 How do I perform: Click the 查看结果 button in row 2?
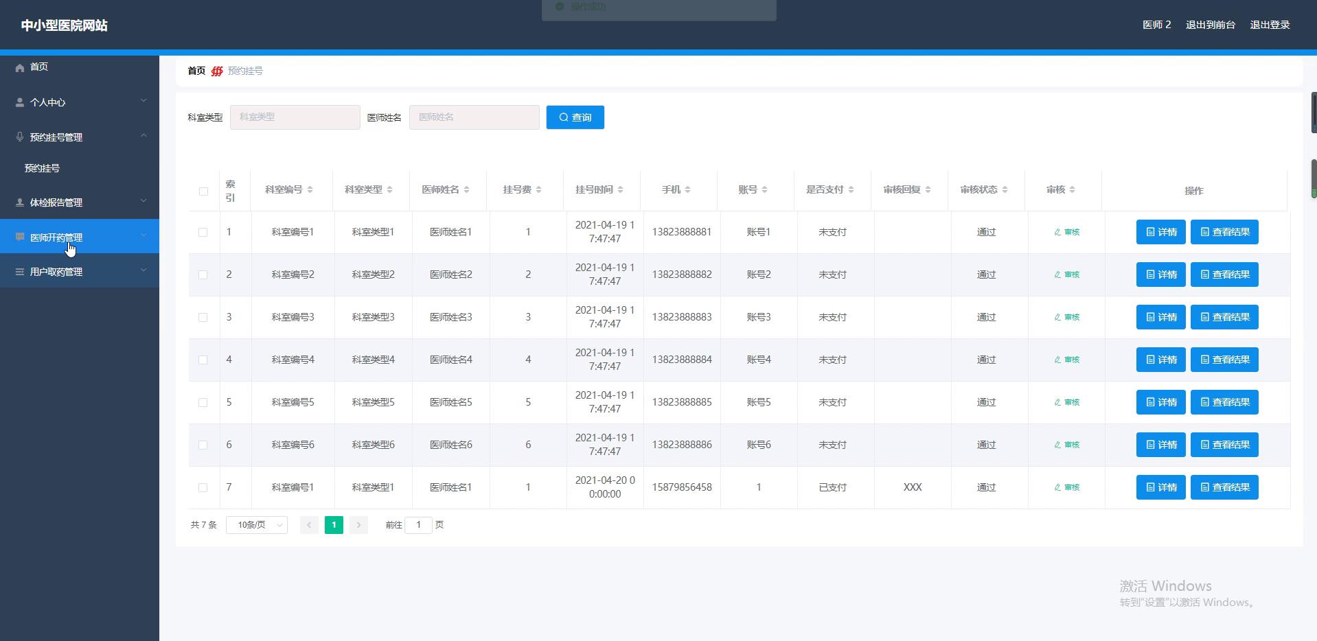click(1224, 275)
